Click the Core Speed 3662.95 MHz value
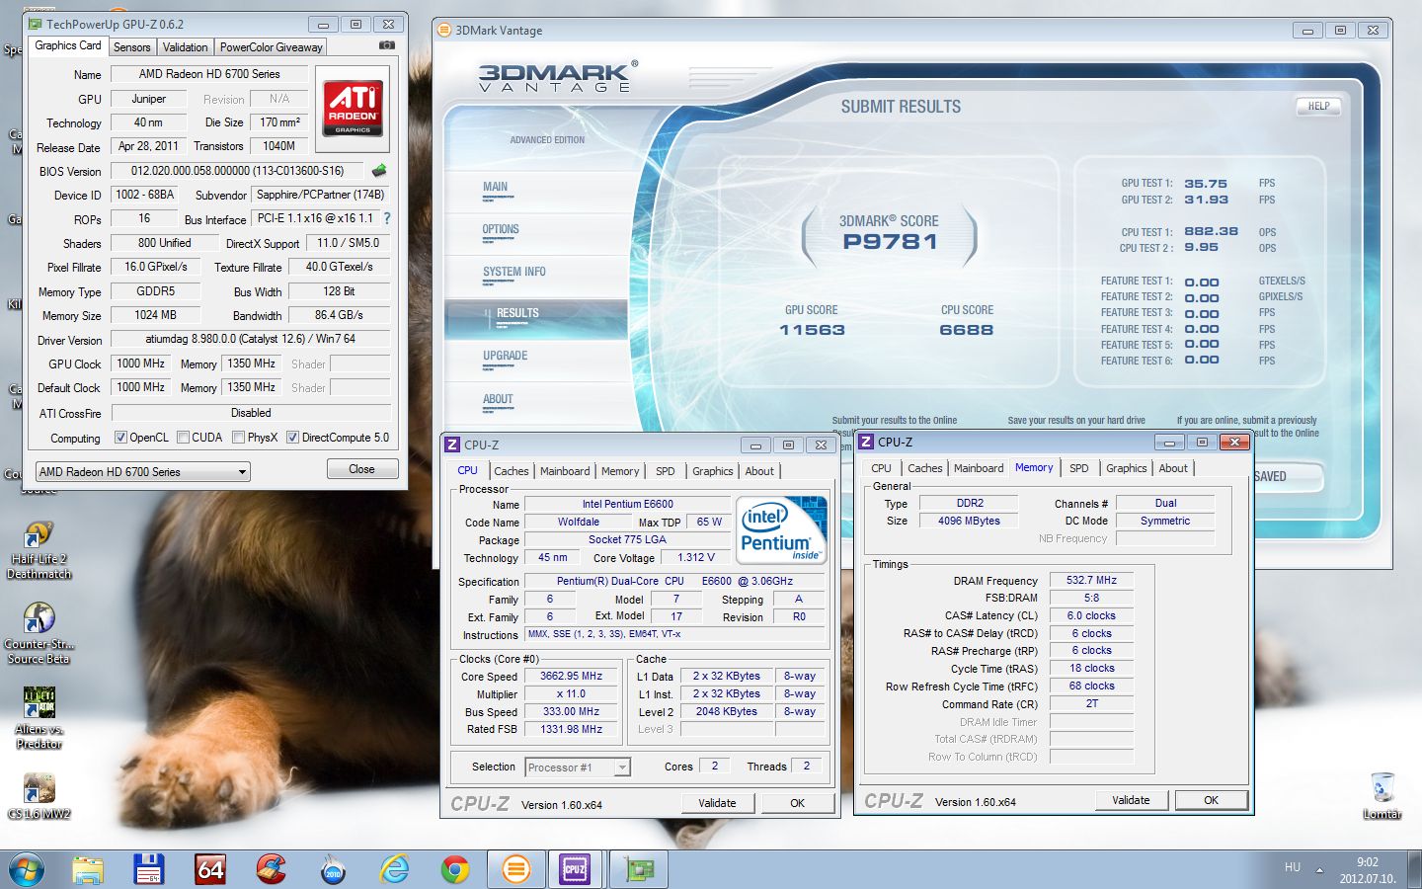This screenshot has width=1422, height=889. (x=571, y=676)
